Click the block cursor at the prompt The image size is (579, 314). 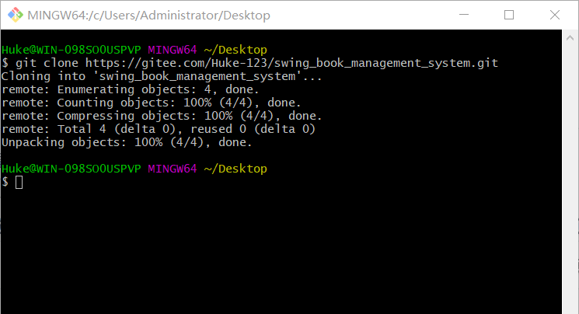(x=19, y=182)
